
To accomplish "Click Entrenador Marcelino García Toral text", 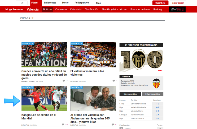I will click(134, 85).
